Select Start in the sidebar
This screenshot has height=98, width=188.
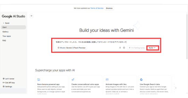click(13, 27)
